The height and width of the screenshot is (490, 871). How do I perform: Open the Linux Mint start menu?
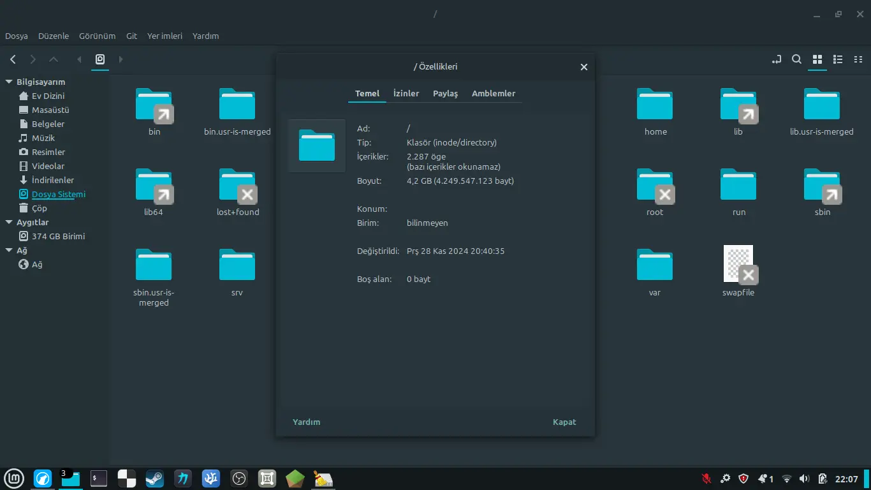pos(14,479)
